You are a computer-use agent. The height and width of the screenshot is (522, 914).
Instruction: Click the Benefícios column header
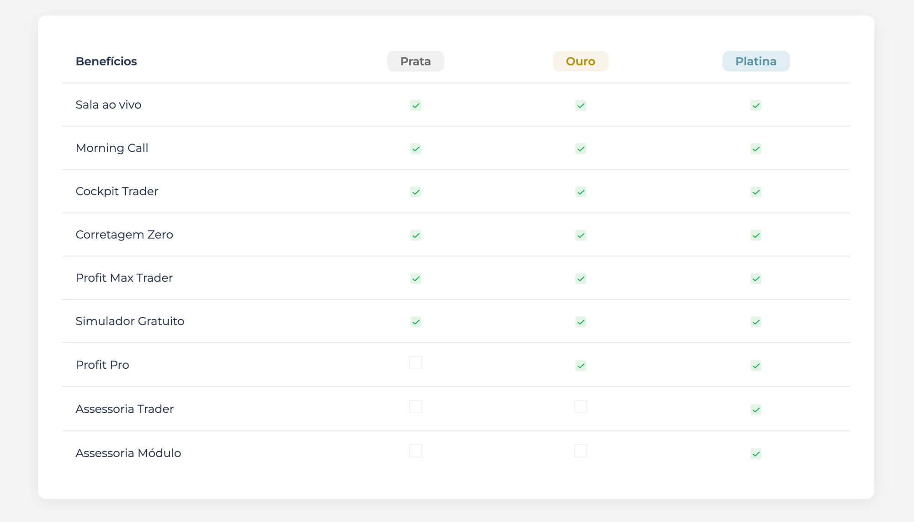pyautogui.click(x=106, y=61)
